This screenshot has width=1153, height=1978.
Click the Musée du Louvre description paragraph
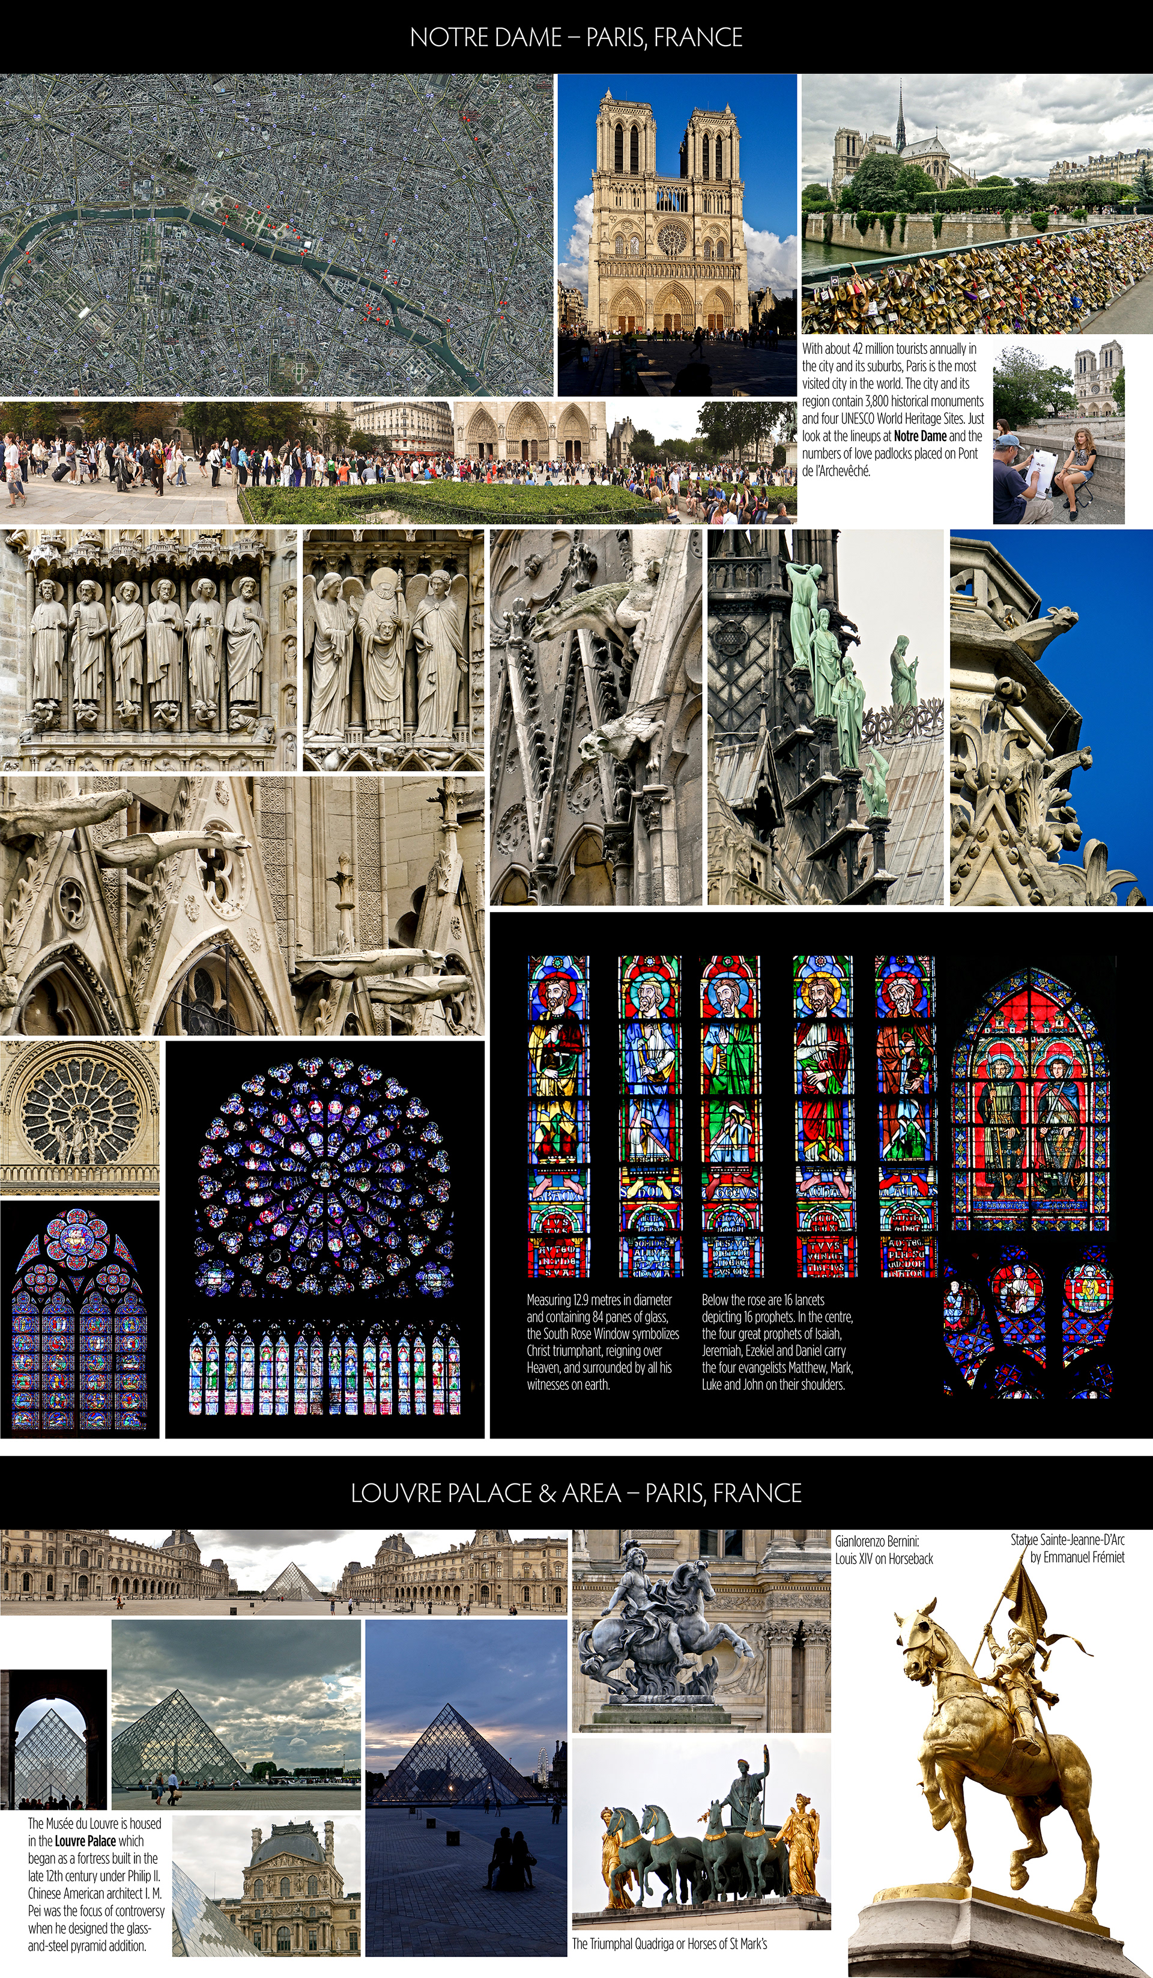click(x=97, y=1885)
